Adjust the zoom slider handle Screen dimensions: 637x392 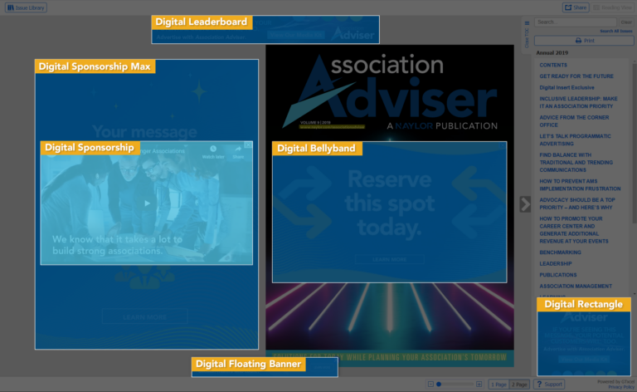[x=439, y=385]
